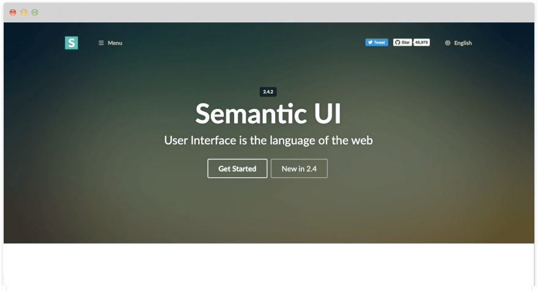Image resolution: width=538 pixels, height=291 pixels.
Task: Close the window with red button
Action: tap(13, 12)
